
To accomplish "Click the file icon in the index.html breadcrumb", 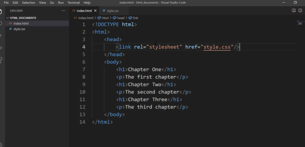I will [x=75, y=18].
